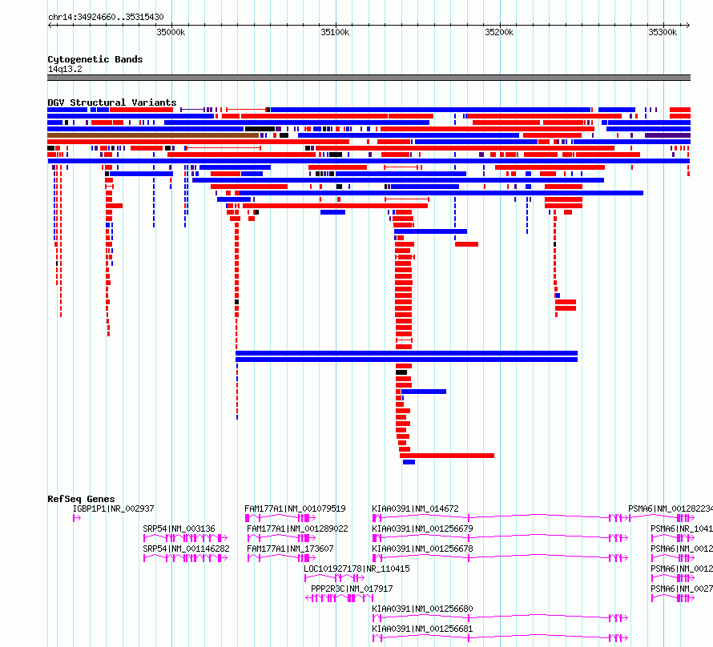
Task: Click the KIAA0391 NM_014672 gene glyph
Action: click(500, 518)
